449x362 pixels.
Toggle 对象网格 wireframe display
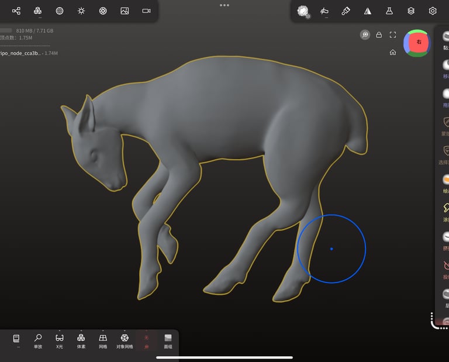[x=125, y=342]
